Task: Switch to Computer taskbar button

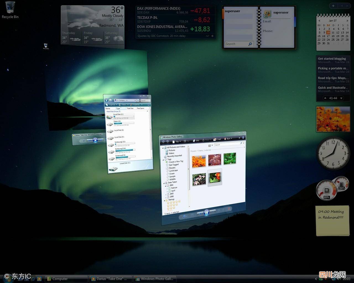Action: tap(67, 279)
